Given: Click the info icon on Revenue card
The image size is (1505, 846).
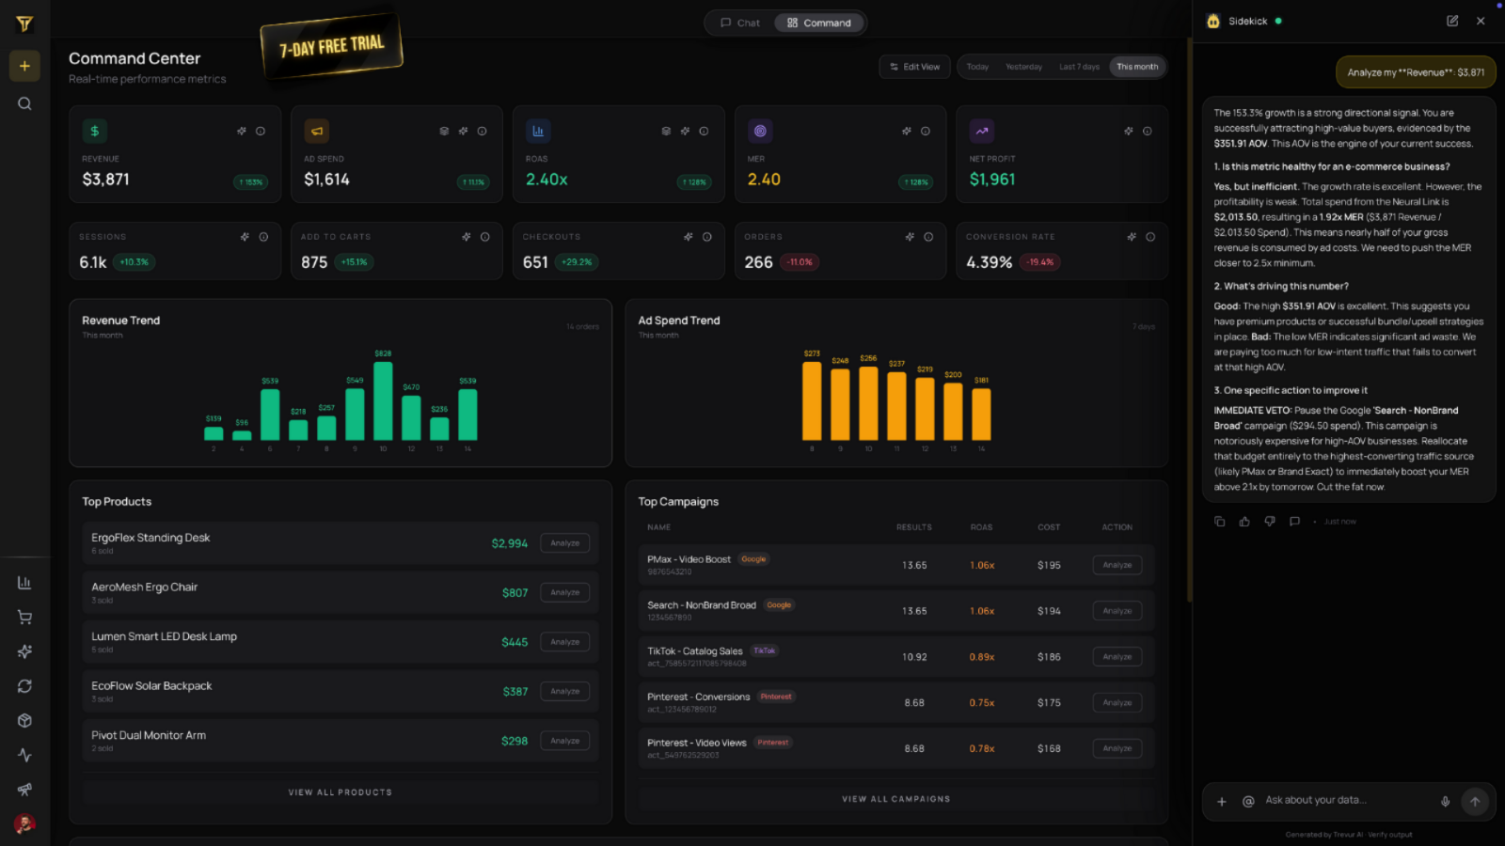Looking at the screenshot, I should (261, 132).
